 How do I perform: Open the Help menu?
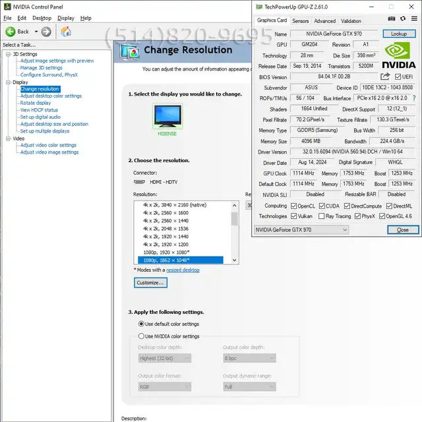pyautogui.click(x=86, y=18)
